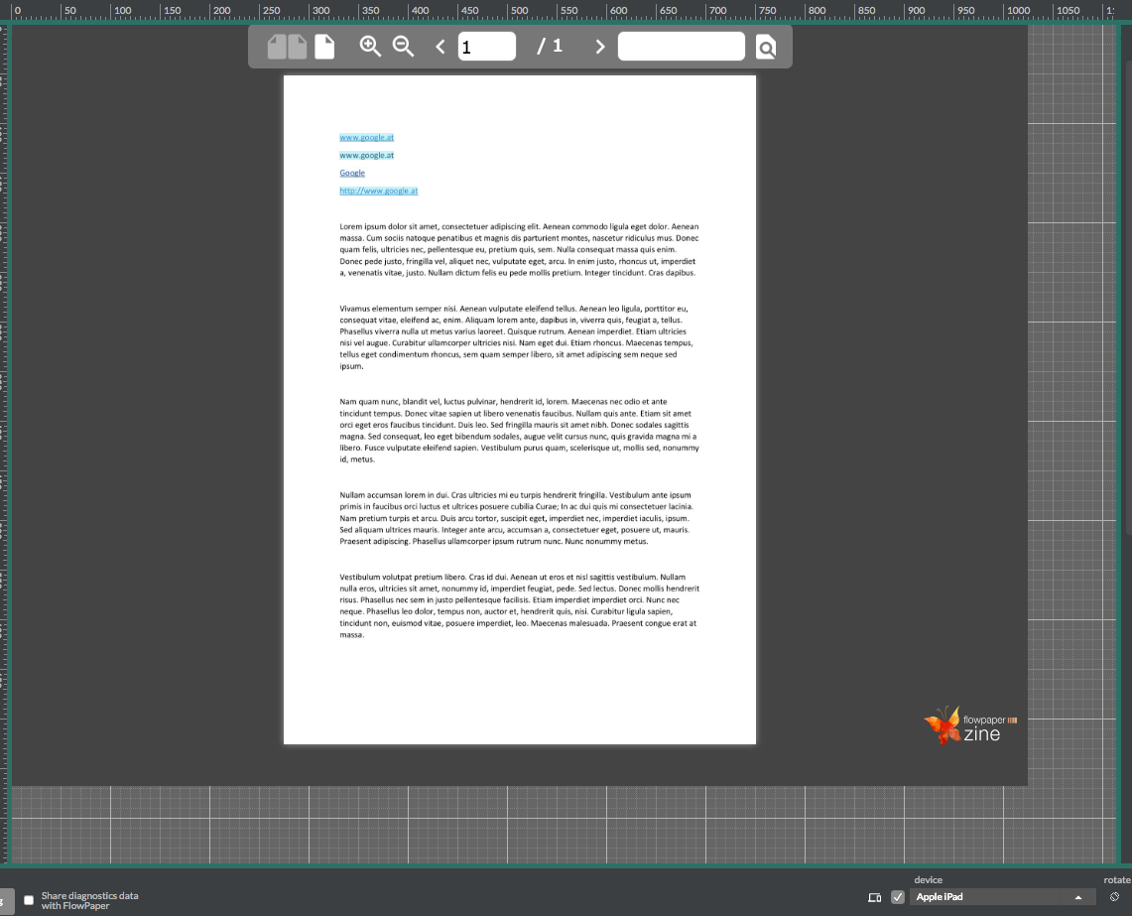Viewport: 1132px width, 916px height.
Task: Open the Apple iPad device dropdown
Action: [1001, 897]
